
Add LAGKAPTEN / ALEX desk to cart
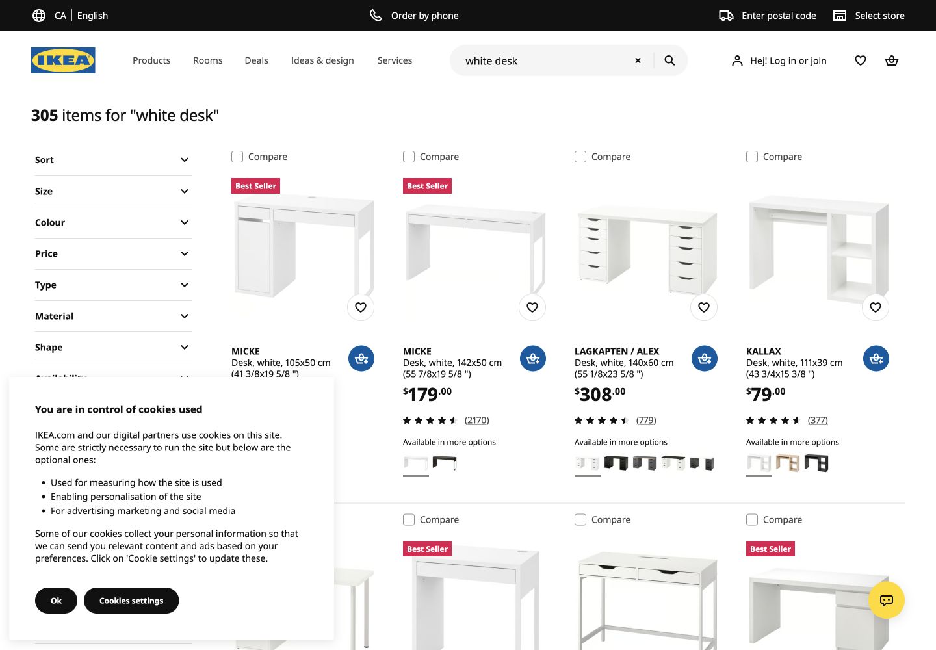705,358
